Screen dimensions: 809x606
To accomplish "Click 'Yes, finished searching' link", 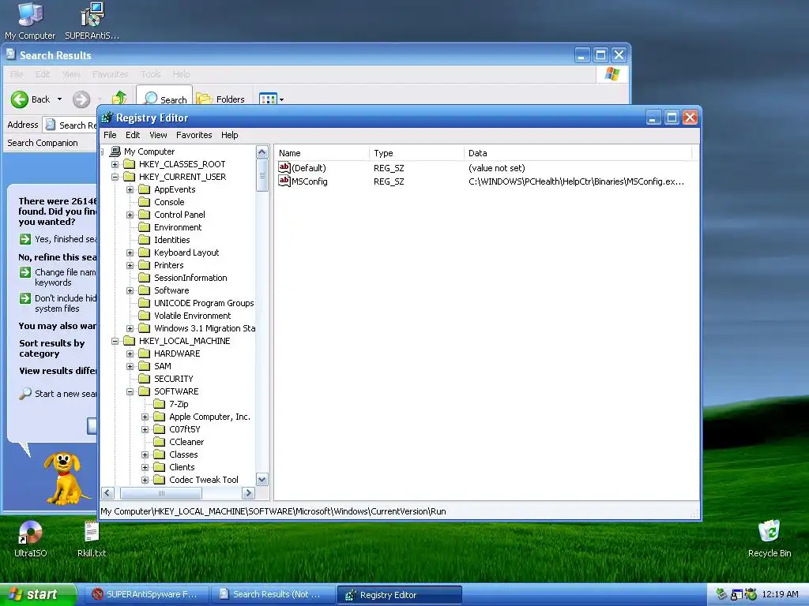I will [66, 239].
